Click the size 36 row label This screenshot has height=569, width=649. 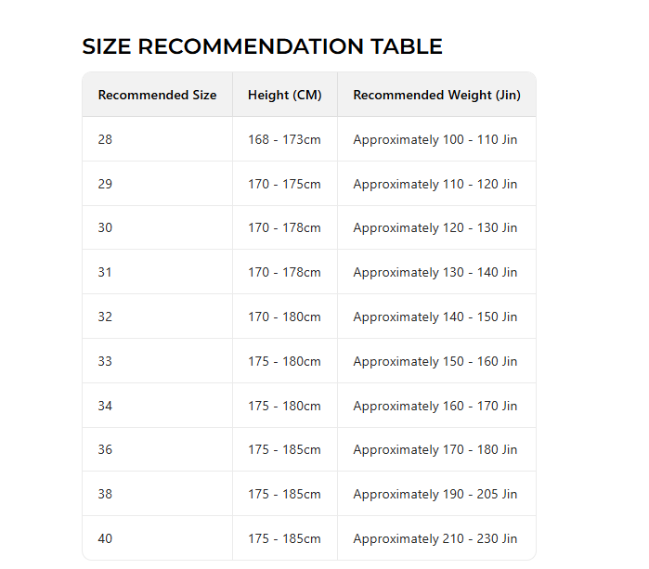click(105, 449)
